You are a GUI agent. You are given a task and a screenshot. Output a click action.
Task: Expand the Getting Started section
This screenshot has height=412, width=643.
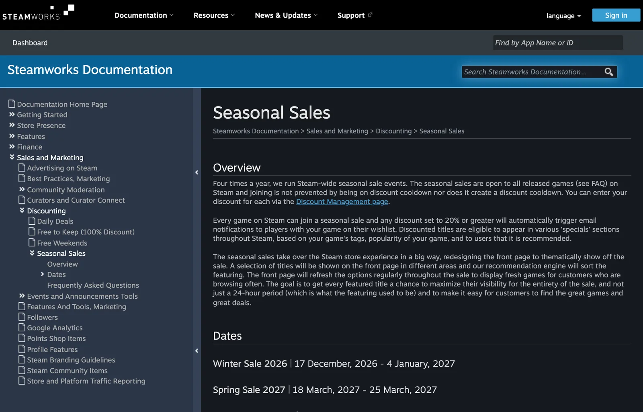tap(12, 115)
